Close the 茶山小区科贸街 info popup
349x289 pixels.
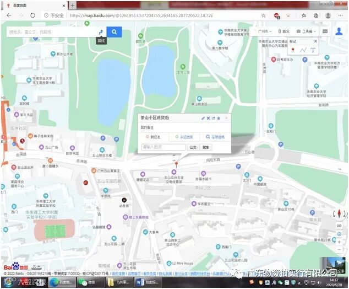(226, 117)
